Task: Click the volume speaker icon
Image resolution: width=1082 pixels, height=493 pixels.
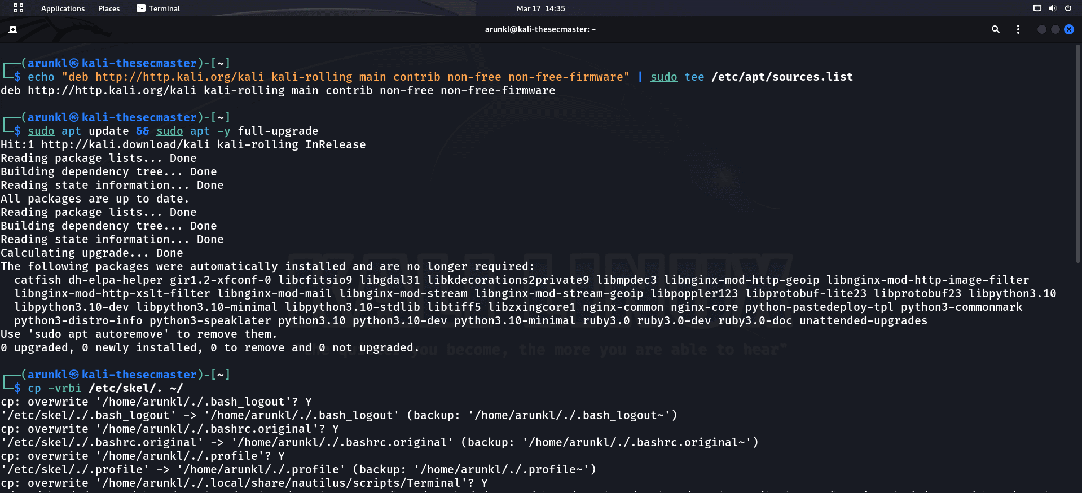Action: click(x=1052, y=8)
